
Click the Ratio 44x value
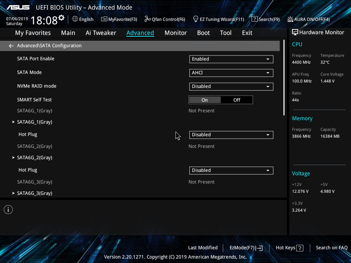[295, 100]
